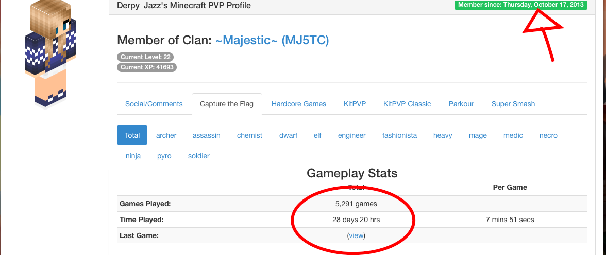Select the ninja class filter
This screenshot has height=255, width=606.
coord(133,156)
